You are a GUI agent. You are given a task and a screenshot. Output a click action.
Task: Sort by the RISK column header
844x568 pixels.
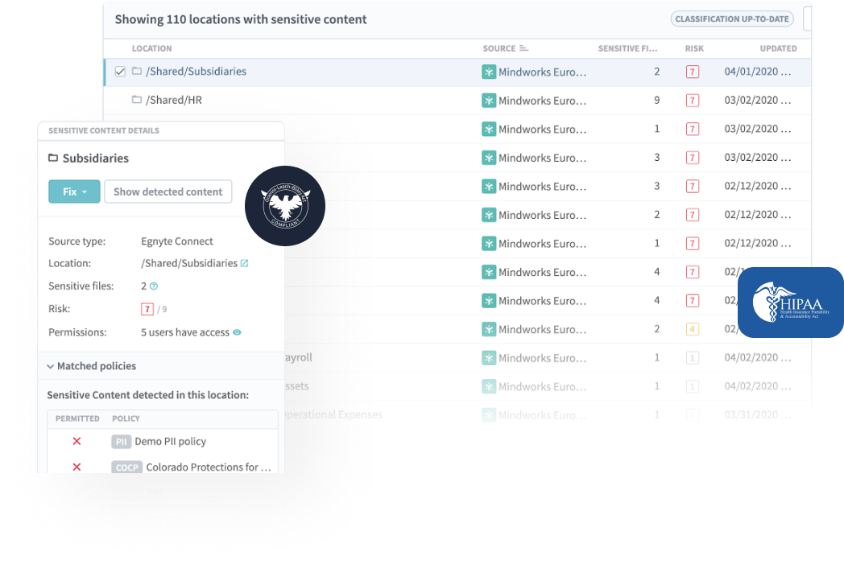[x=694, y=48]
